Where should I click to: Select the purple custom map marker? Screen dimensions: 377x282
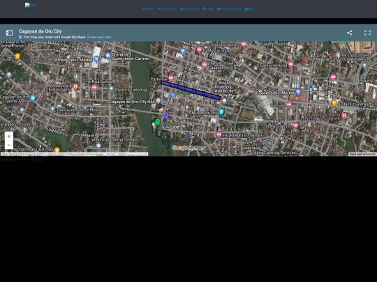pyautogui.click(x=166, y=116)
